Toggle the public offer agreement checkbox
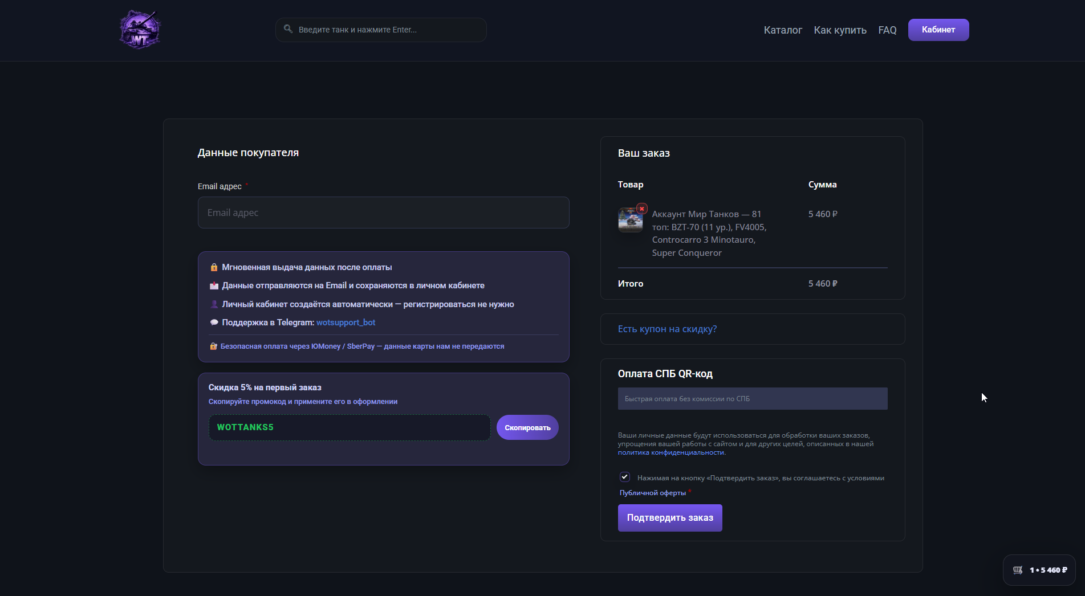Viewport: 1085px width, 596px height. click(x=625, y=477)
